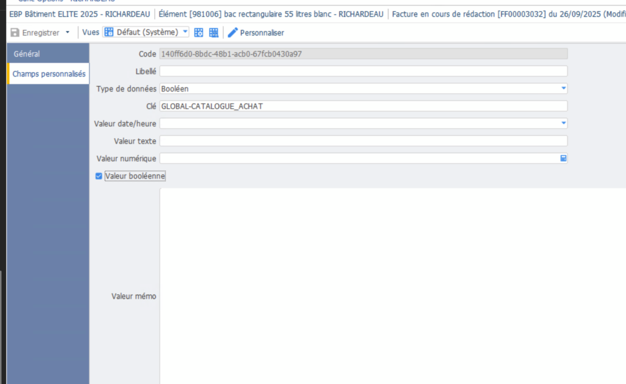Focus the Valeur texte input field
The width and height of the screenshot is (626, 384).
click(363, 141)
